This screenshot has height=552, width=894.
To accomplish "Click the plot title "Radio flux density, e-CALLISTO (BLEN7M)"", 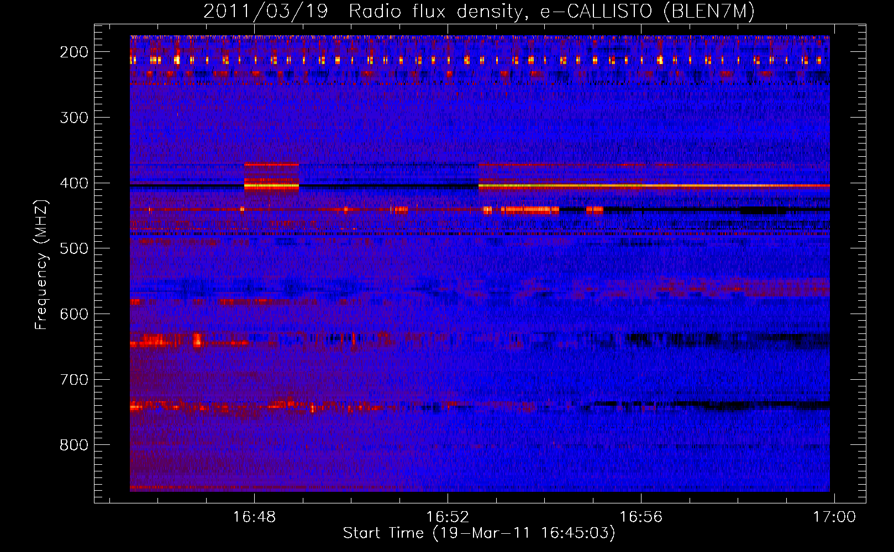I will click(551, 11).
